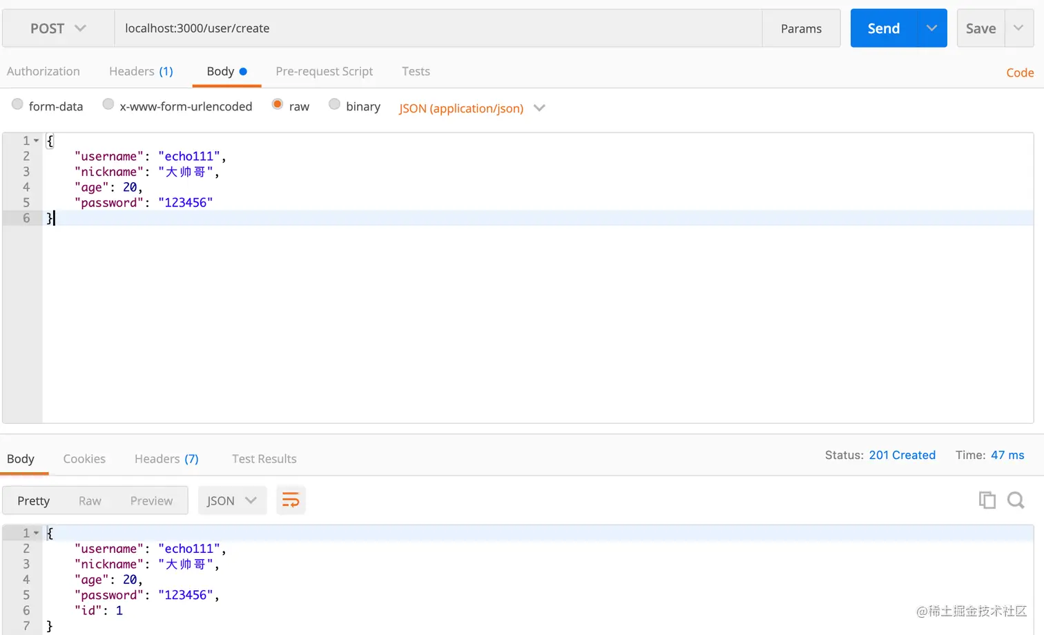Open the Send button dropdown arrow

tap(932, 28)
